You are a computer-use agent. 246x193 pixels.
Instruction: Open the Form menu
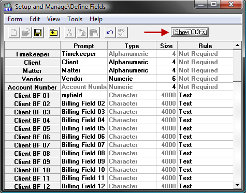point(15,19)
